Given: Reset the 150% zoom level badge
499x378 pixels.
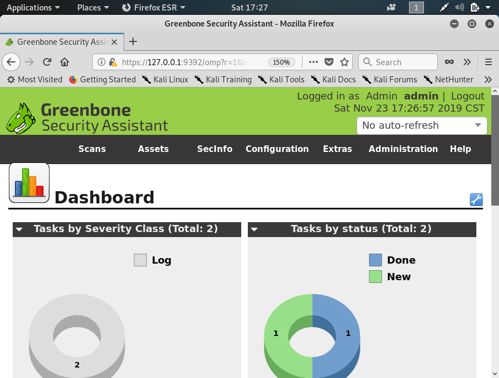Looking at the screenshot, I should pyautogui.click(x=282, y=62).
